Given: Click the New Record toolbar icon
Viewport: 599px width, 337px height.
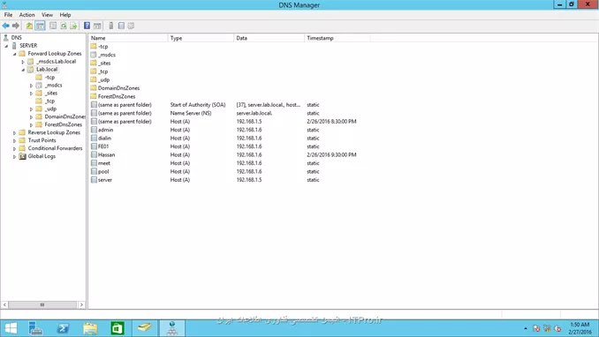Looking at the screenshot, I should pyautogui.click(x=121, y=26).
